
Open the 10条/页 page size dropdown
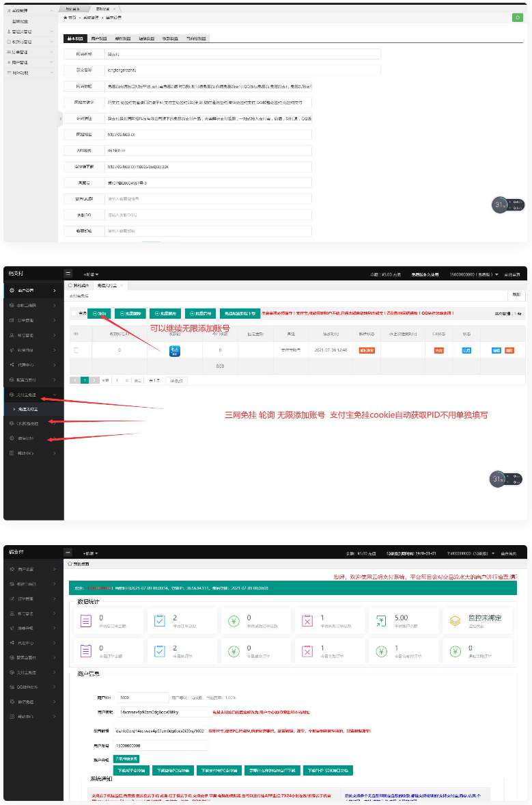178,380
